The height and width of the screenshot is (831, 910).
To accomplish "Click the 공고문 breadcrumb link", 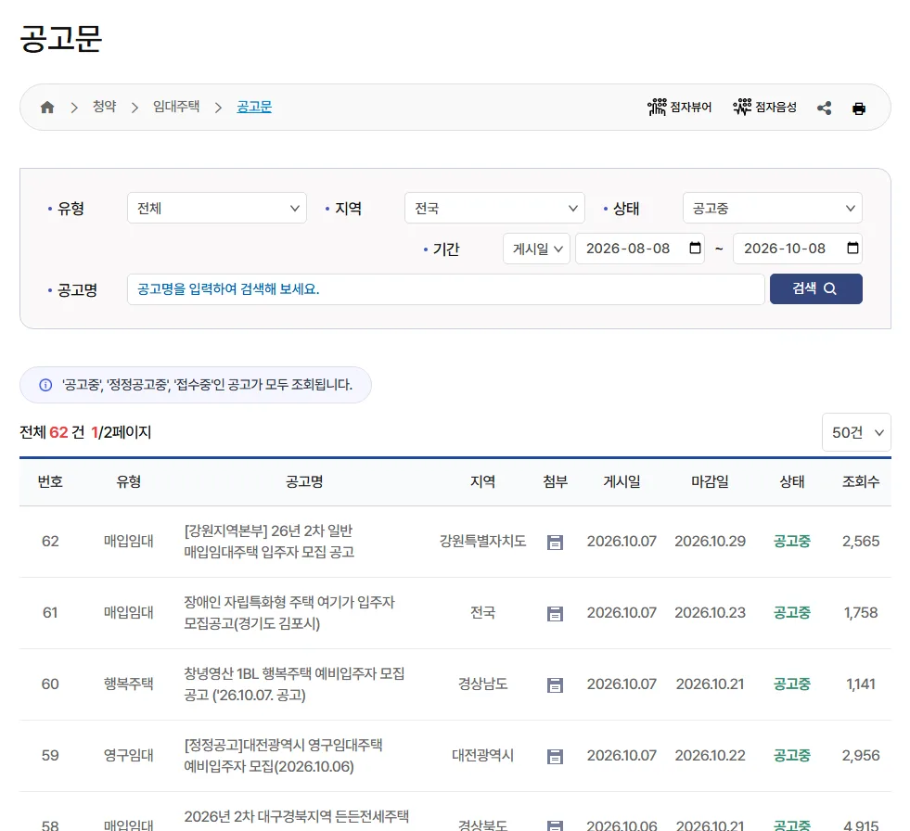I will [x=254, y=107].
